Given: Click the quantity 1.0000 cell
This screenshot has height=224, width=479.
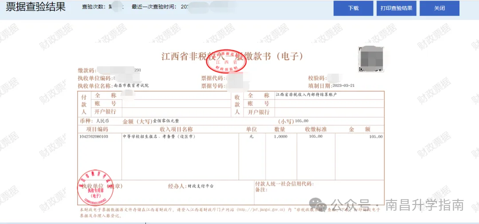Looking at the screenshot, I should tap(280, 137).
